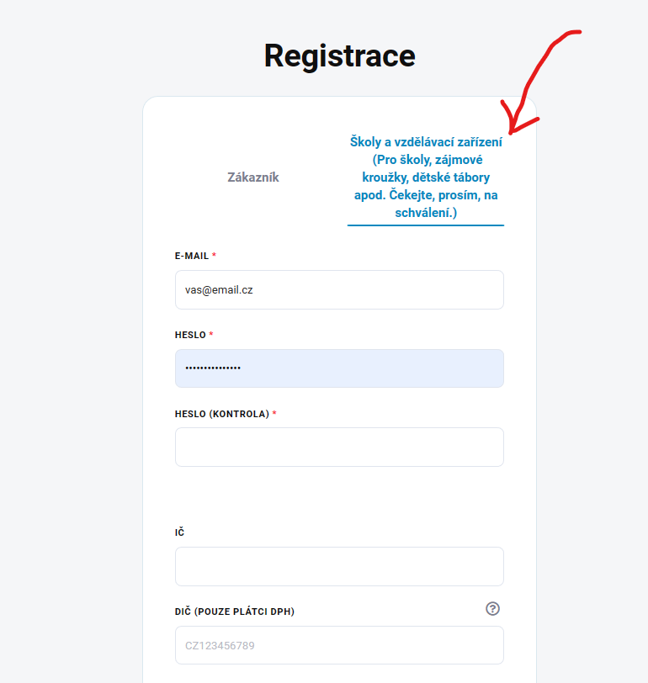Focus the empty IČ input box

pyautogui.click(x=339, y=566)
